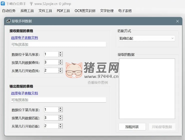This screenshot has height=140, width=185.
Task: Increase 按第几列数据匹配 value
Action: pyautogui.click(x=60, y=116)
